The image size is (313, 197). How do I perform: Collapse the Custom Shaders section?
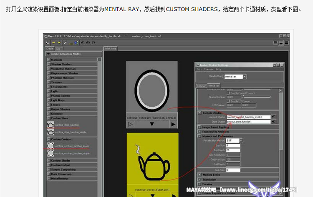pos(199,113)
